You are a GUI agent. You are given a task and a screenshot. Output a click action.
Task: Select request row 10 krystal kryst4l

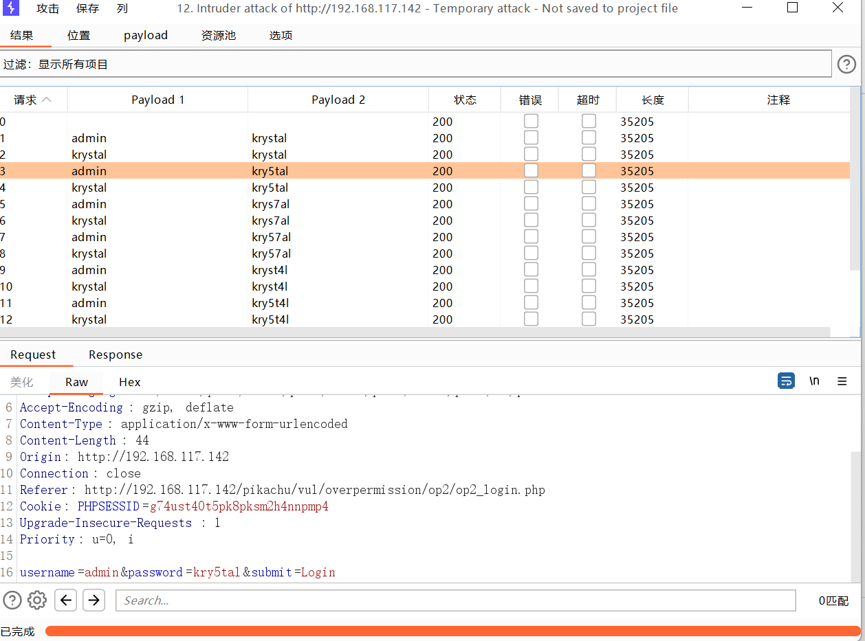(x=425, y=286)
